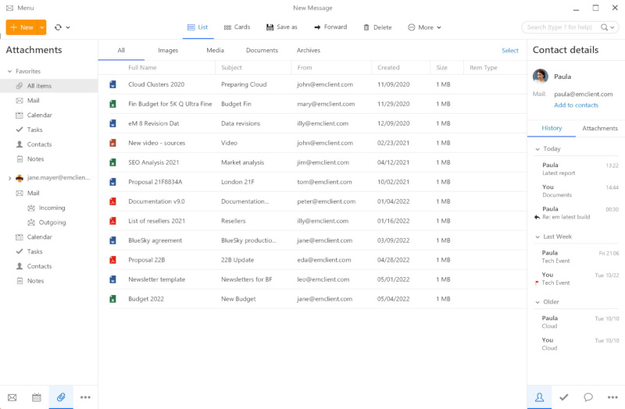Open search options dropdown arrow
The width and height of the screenshot is (625, 409).
(x=612, y=27)
